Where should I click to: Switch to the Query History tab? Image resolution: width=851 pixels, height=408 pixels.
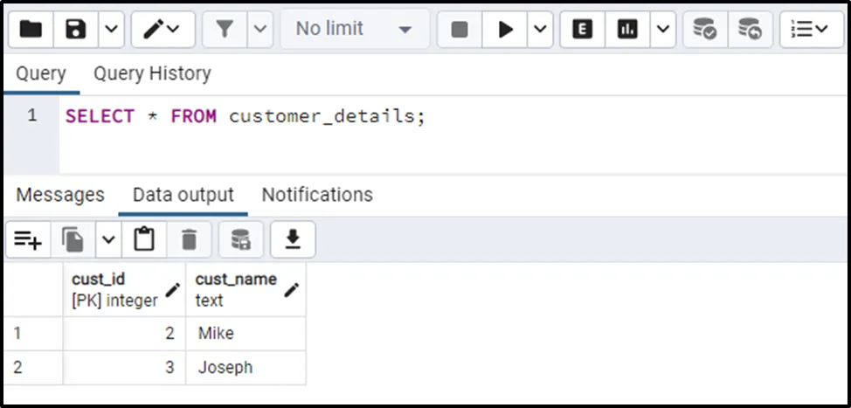[152, 74]
